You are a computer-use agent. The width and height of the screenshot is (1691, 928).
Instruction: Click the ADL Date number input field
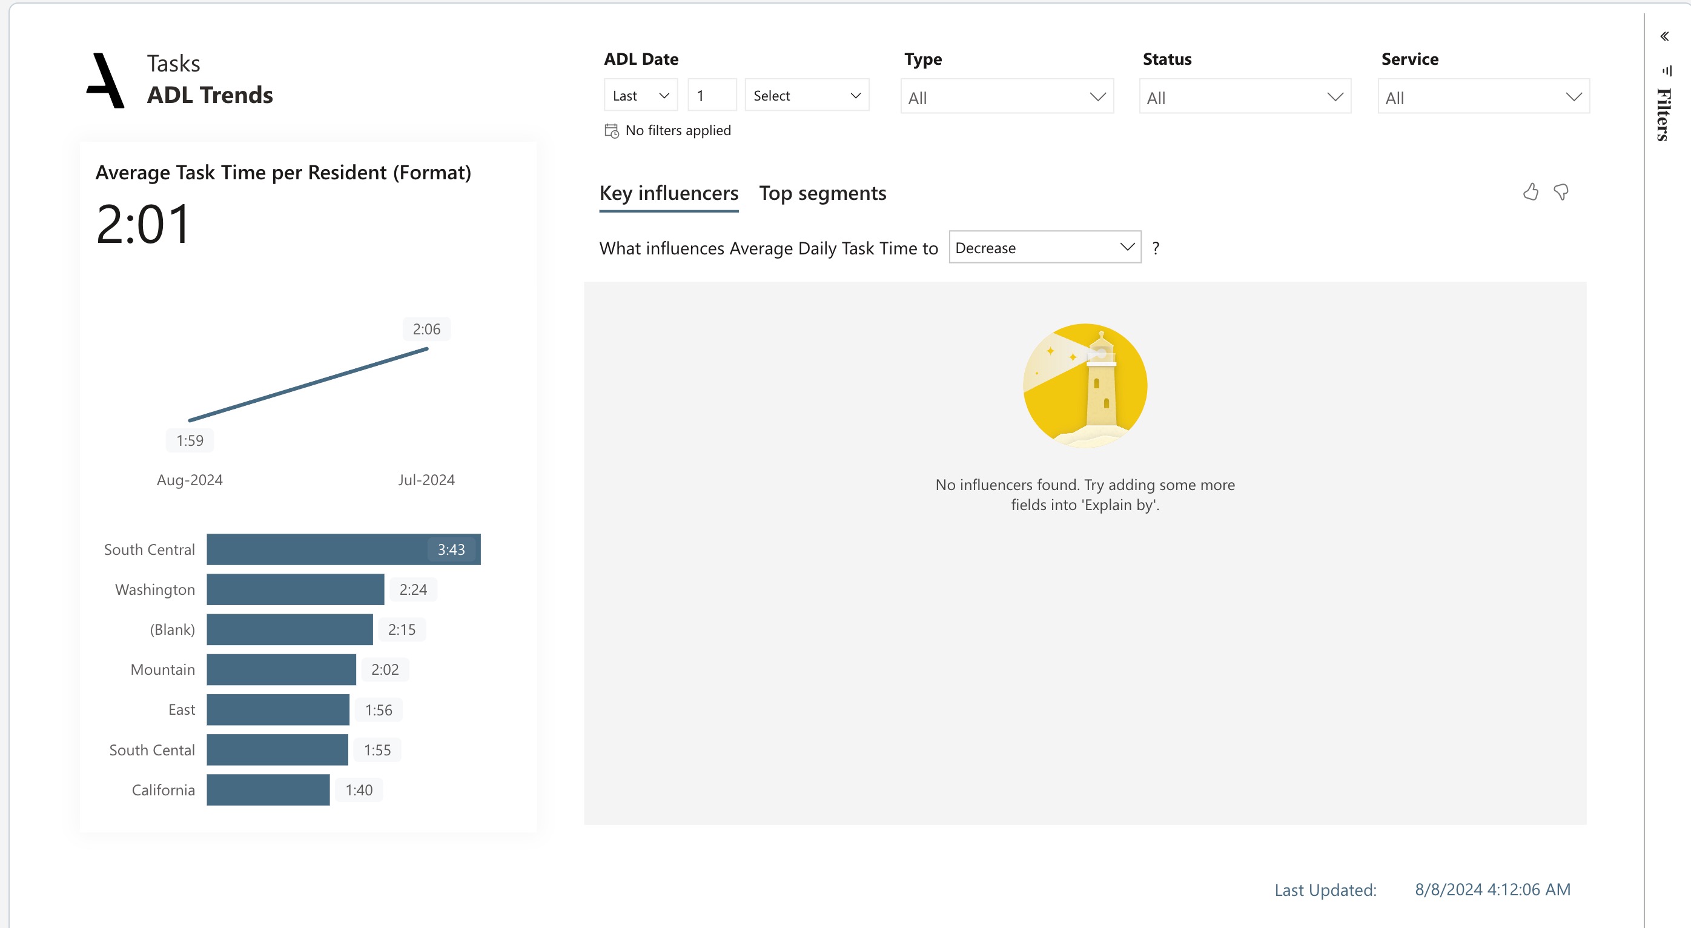coord(712,96)
